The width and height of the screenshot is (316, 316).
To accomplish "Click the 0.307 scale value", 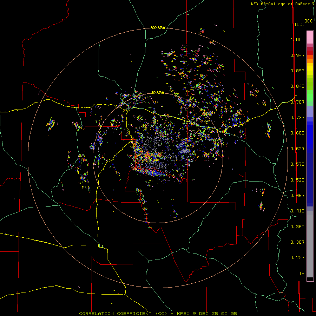I will pos(297,242).
